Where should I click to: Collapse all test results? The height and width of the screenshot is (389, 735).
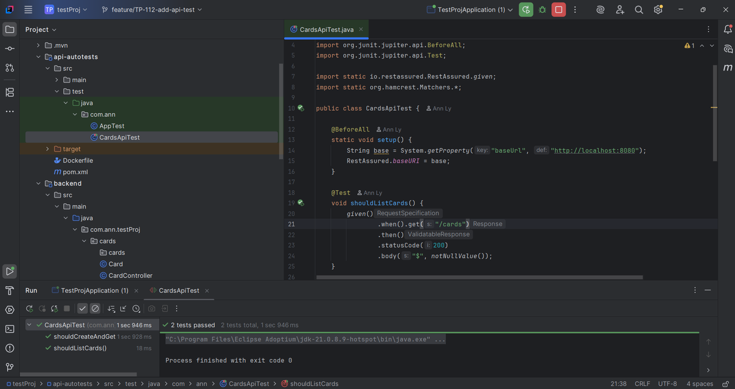coord(124,308)
